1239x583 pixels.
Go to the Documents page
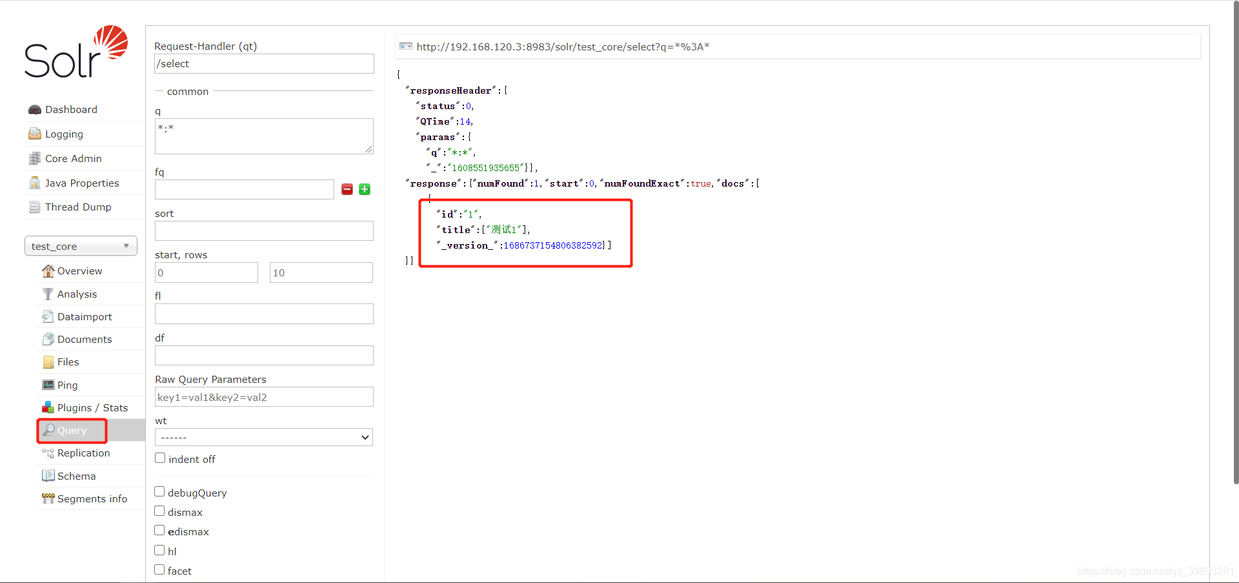click(85, 339)
